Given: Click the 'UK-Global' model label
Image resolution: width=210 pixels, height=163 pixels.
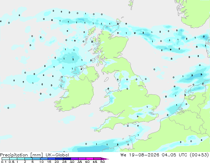Looking at the screenshot, I should [x=57, y=155].
